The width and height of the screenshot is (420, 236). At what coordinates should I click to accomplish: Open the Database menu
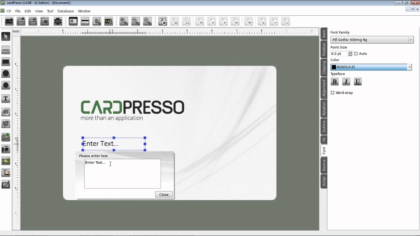coord(65,11)
